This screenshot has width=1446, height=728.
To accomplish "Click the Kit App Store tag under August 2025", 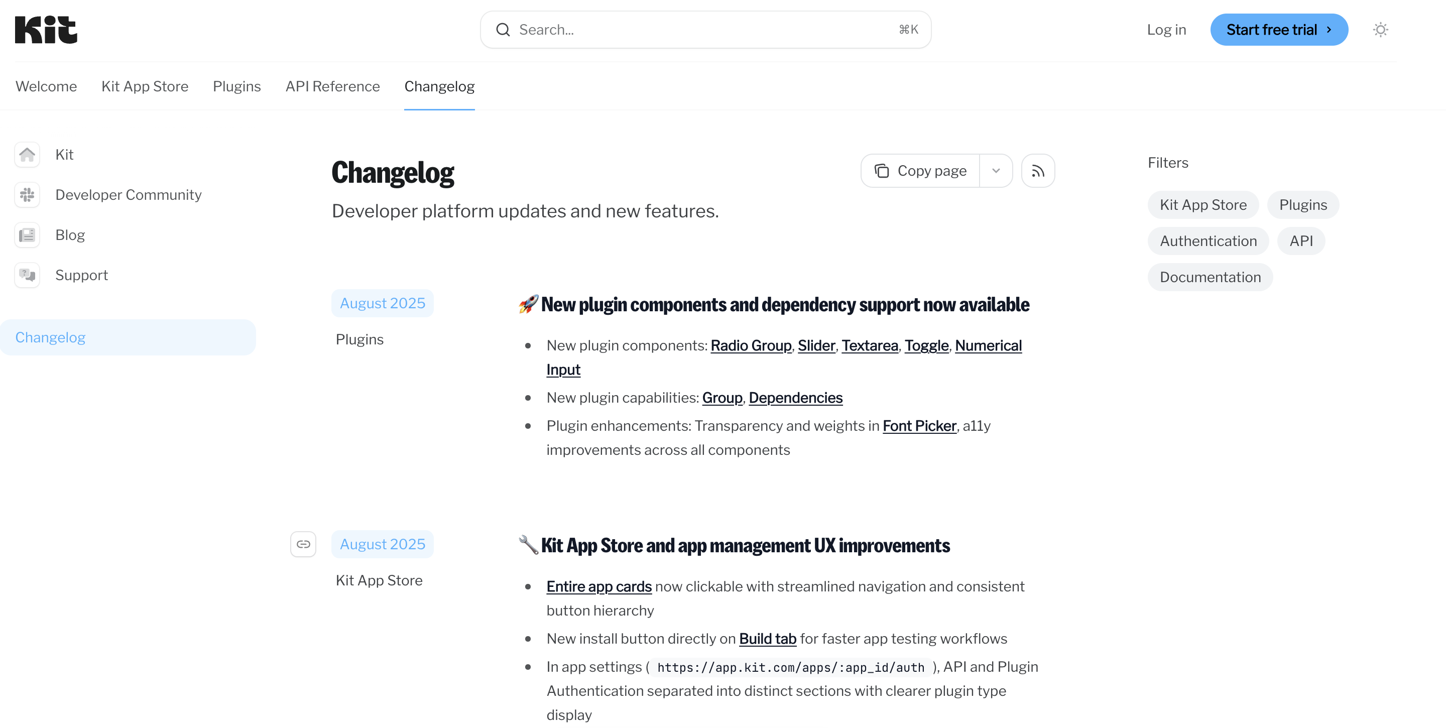I will (379, 580).
